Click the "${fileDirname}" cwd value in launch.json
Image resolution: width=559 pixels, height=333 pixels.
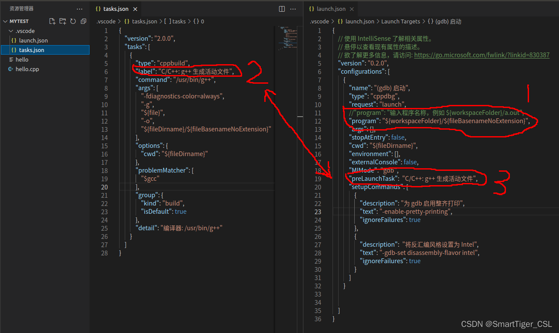pyautogui.click(x=393, y=146)
